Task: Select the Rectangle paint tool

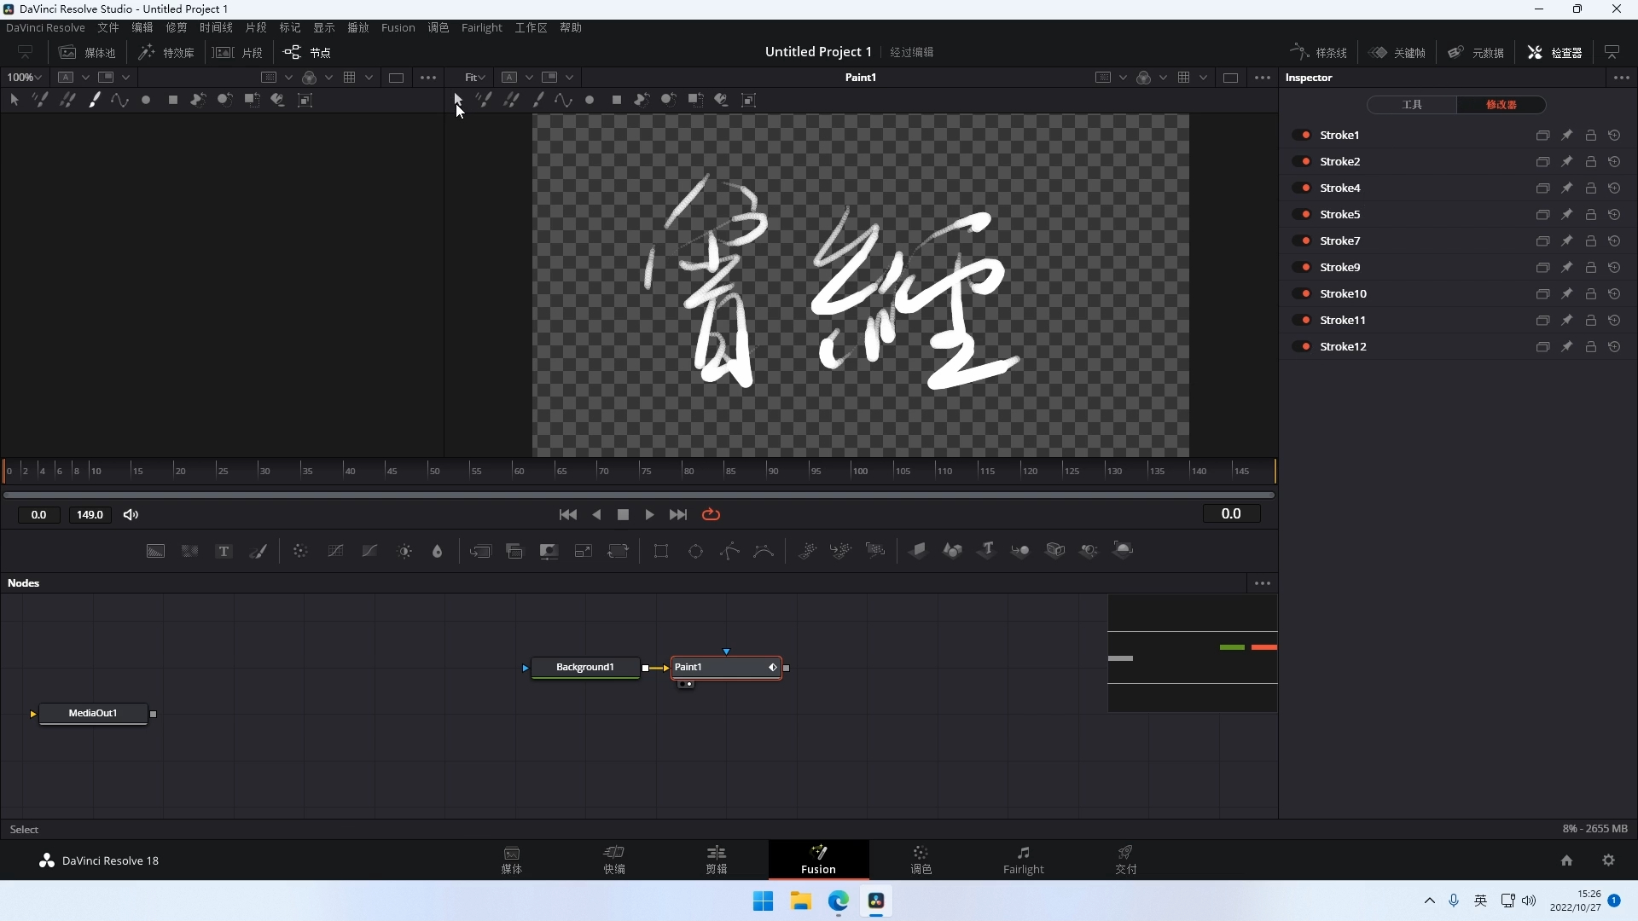Action: [x=173, y=100]
